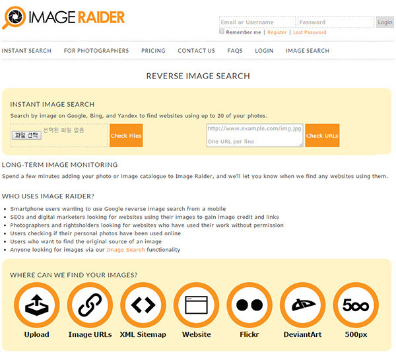The width and height of the screenshot is (396, 352).
Task: Click the orange Check Files button
Action: 126,135
